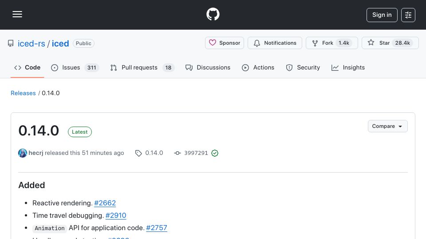Open appearance settings slider icon button
Image resolution: width=426 pixels, height=239 pixels.
(x=408, y=15)
